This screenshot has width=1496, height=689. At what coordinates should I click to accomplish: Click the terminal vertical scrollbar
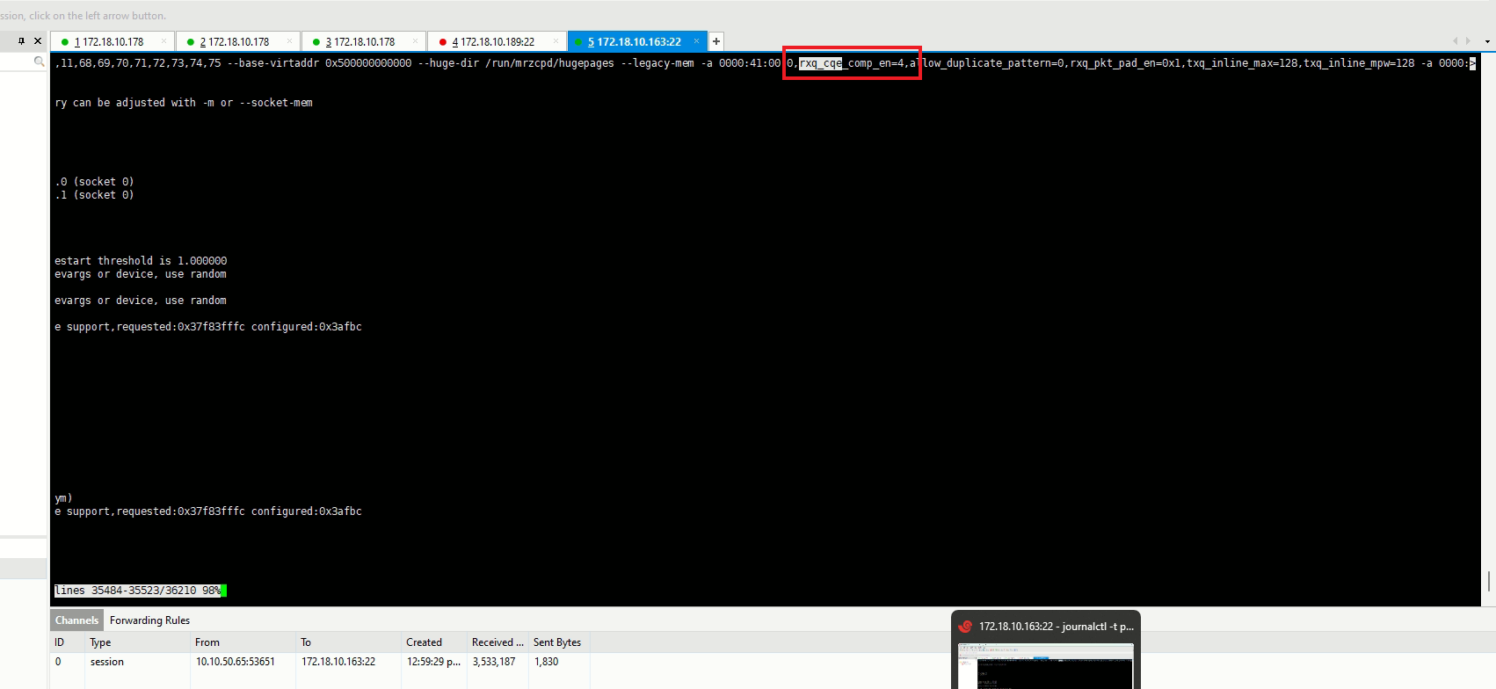click(1488, 580)
